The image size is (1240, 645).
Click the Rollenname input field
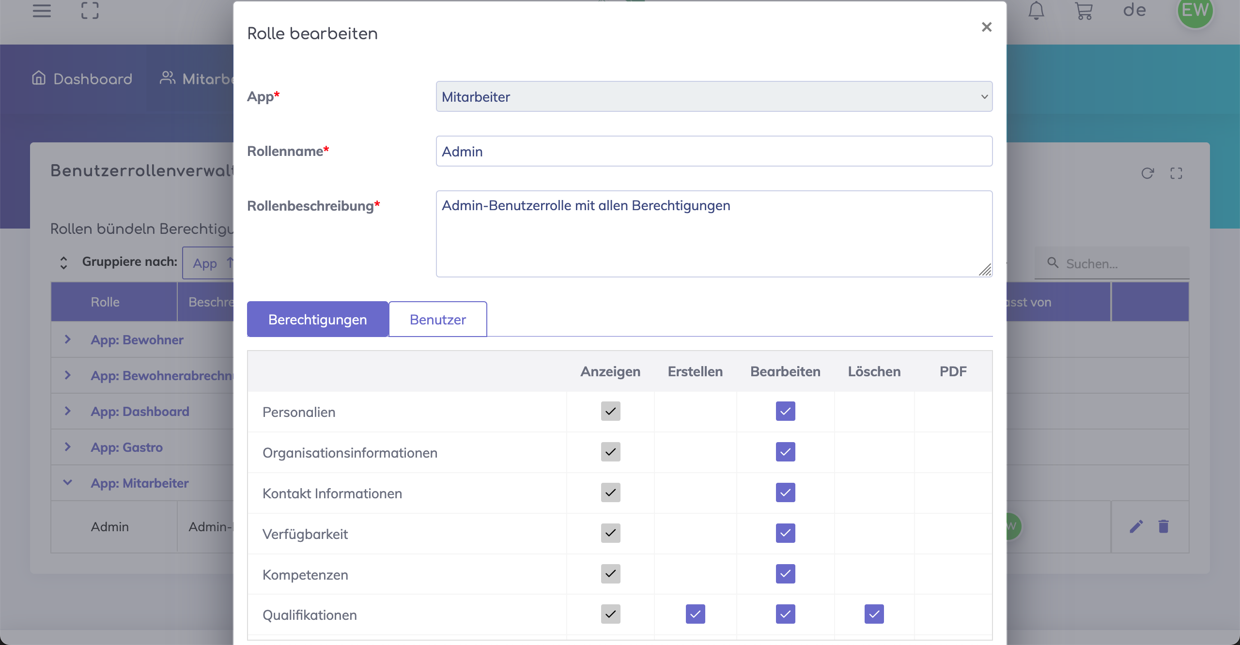714,152
